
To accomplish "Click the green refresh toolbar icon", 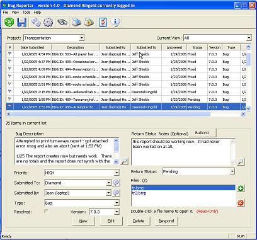I will [9, 22].
